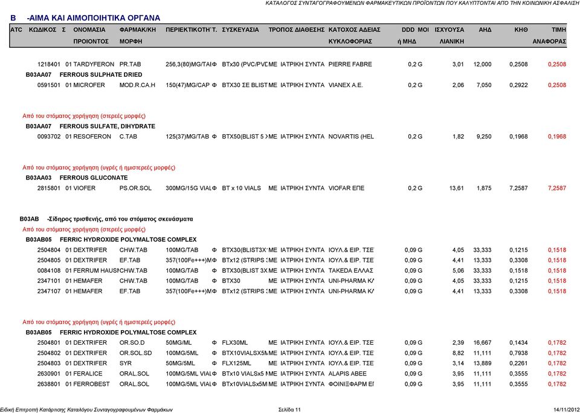Click the ΚΗΘ column header
580x413 pixels.
[521, 30]
